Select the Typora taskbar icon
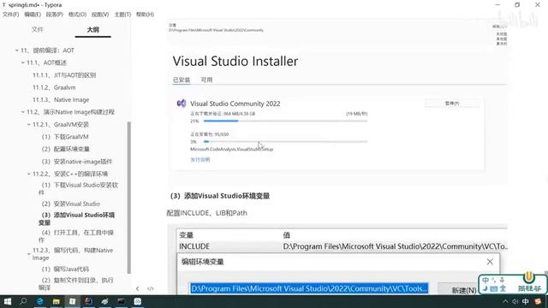This screenshot has height=308, width=548. click(72, 301)
